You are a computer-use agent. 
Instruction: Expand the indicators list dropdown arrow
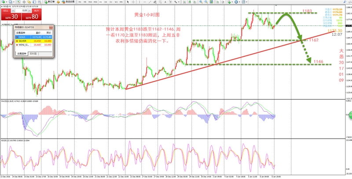click(x=232, y=2)
